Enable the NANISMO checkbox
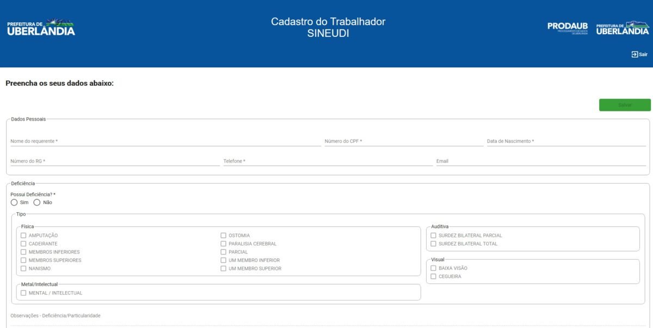Image resolution: width=653 pixels, height=328 pixels. pyautogui.click(x=23, y=268)
